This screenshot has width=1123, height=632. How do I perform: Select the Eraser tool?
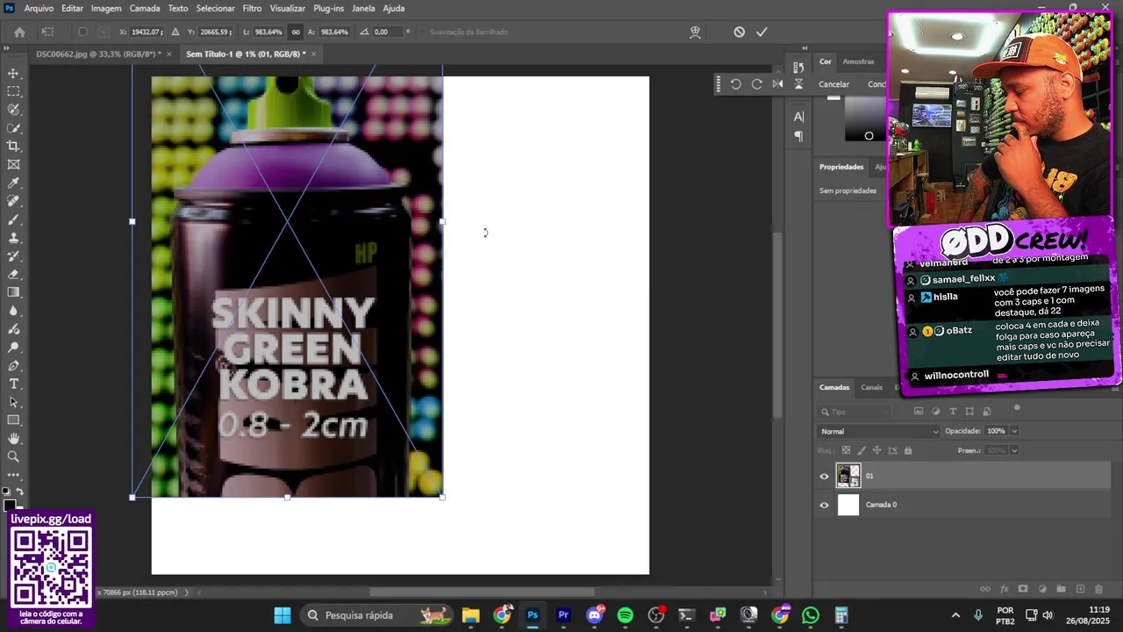point(13,274)
